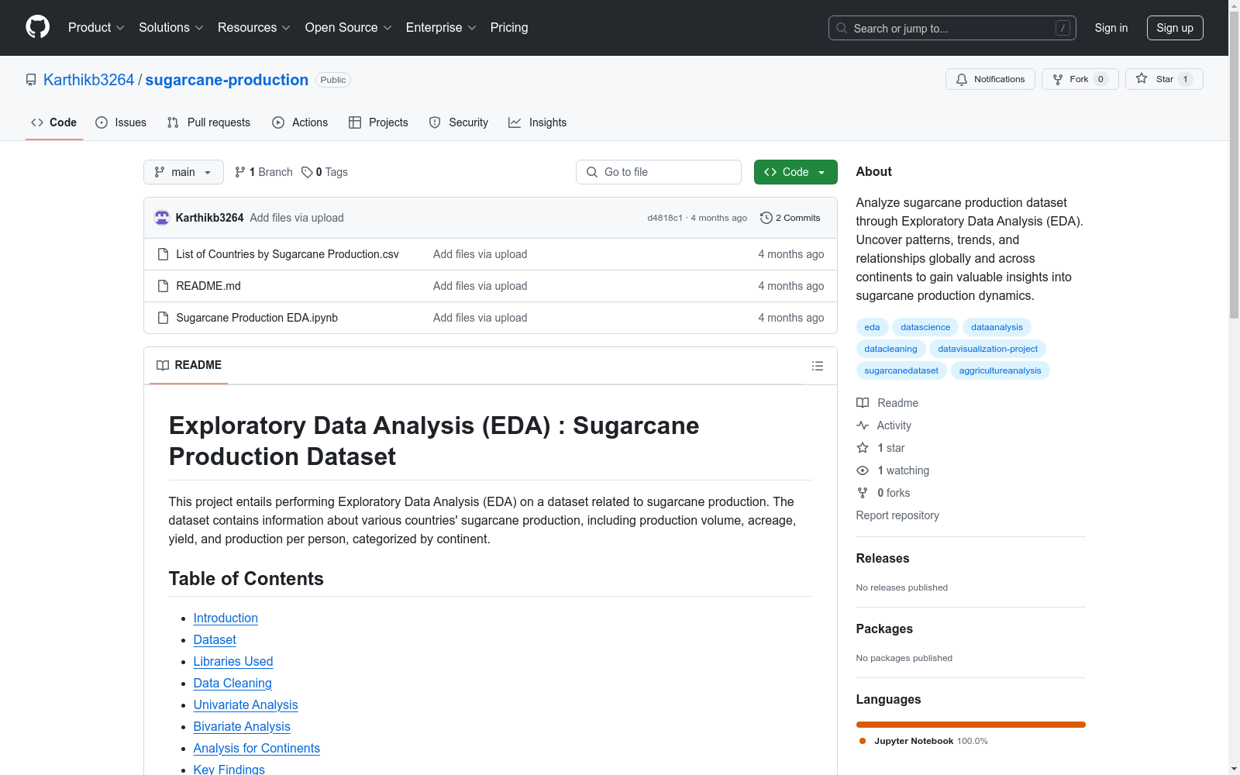The height and width of the screenshot is (775, 1240).
Task: Open the green Code dropdown button
Action: (795, 172)
